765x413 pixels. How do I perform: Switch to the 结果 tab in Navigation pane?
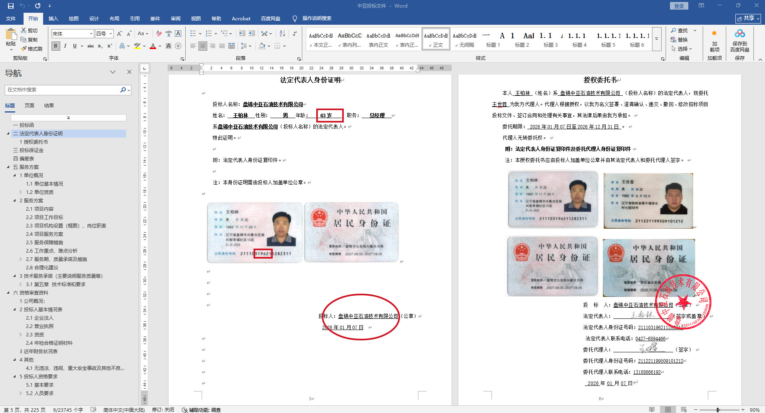pos(49,106)
